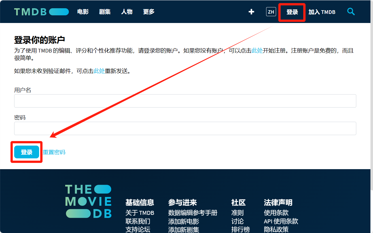The width and height of the screenshot is (373, 233).
Task: Expand the 更多 menu in the navigation bar
Action: [x=149, y=12]
